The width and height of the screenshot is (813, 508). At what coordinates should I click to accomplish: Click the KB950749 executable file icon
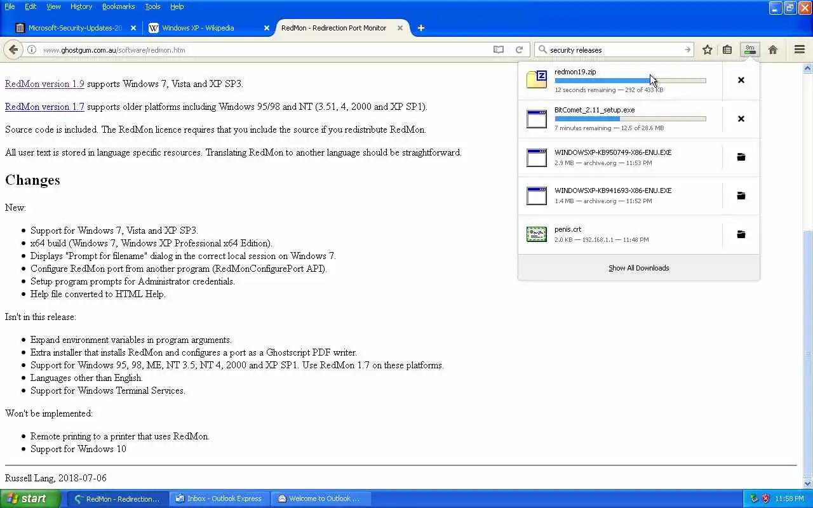coord(537,157)
